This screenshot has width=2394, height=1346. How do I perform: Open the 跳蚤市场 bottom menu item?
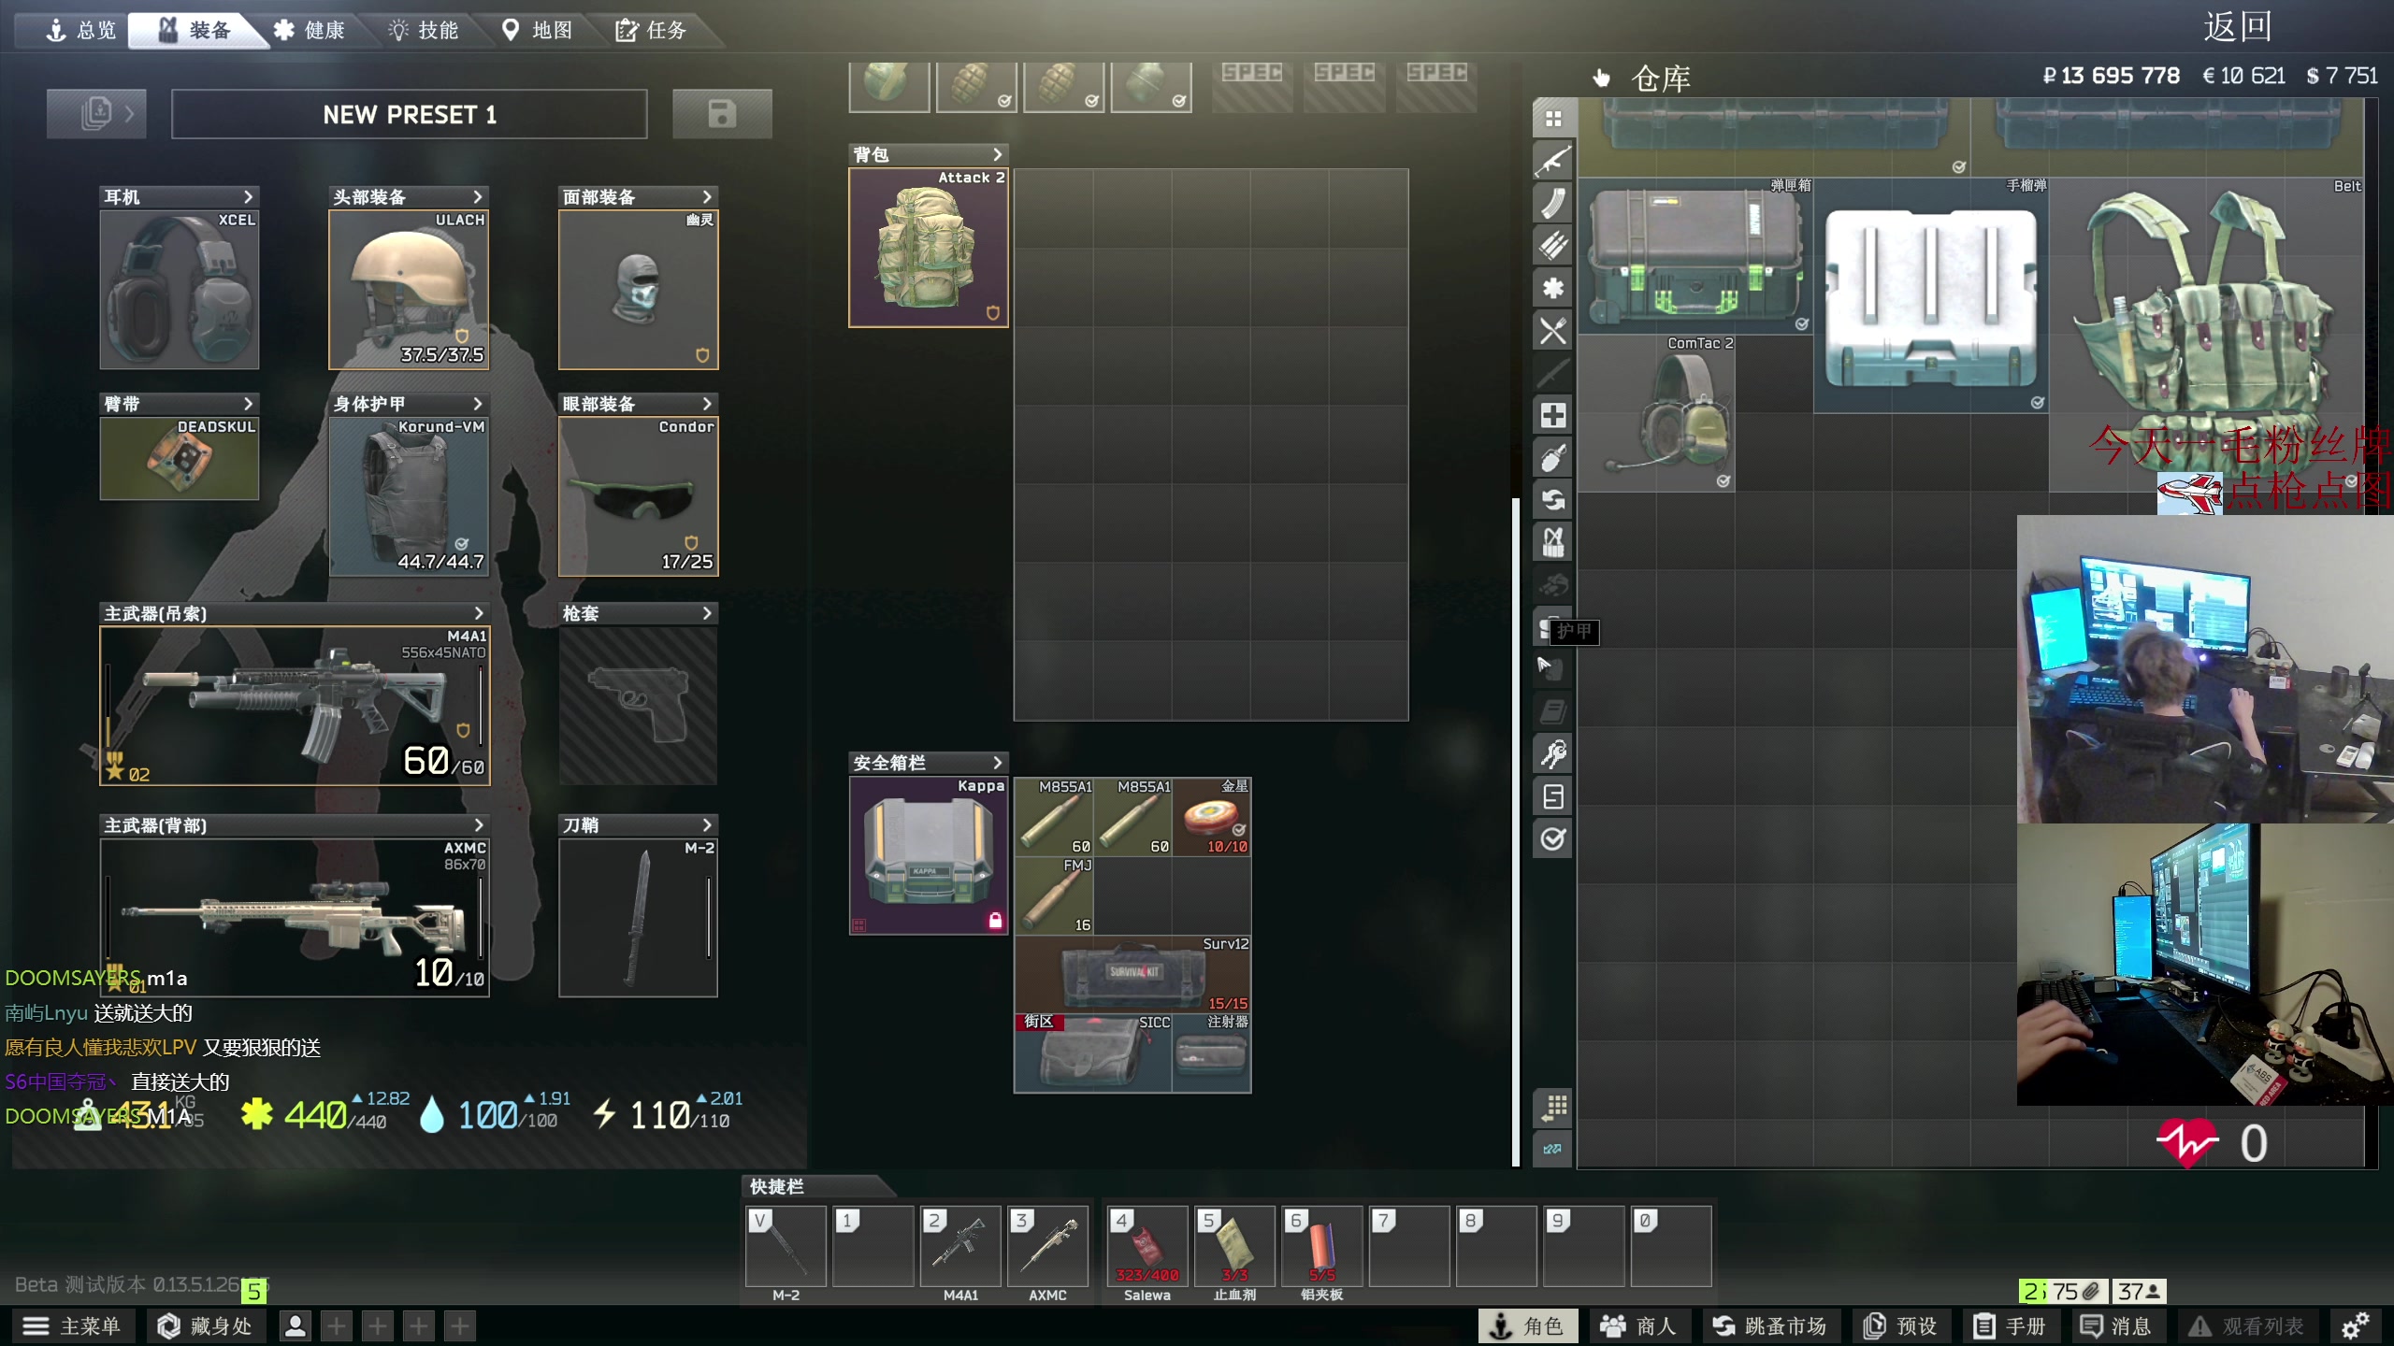pyautogui.click(x=1769, y=1325)
